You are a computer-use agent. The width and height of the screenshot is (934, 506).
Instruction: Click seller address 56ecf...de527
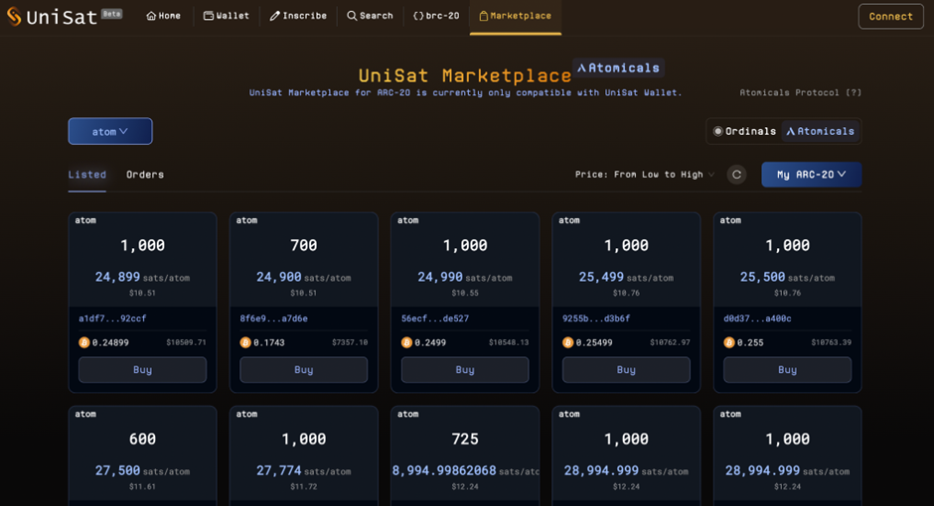point(435,318)
